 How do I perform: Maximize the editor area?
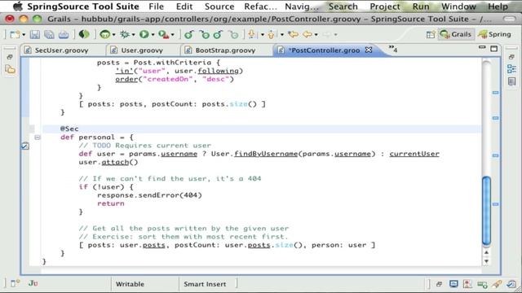click(494, 49)
